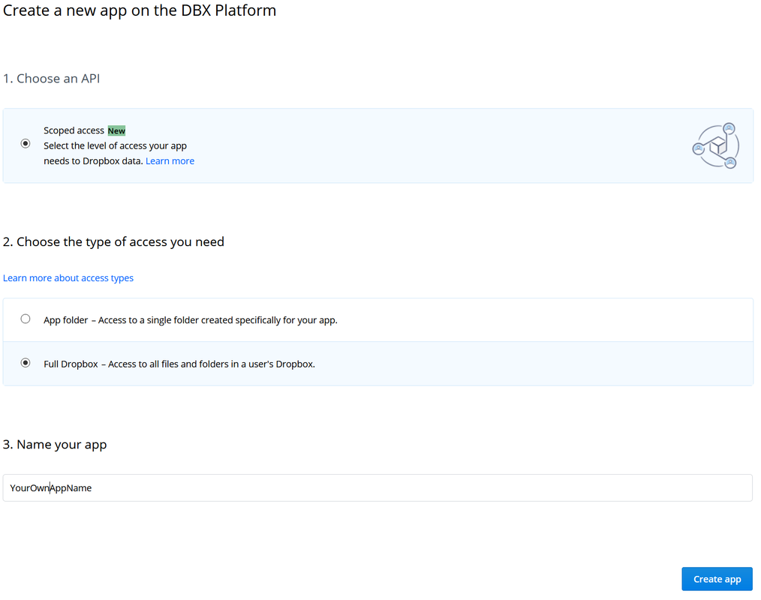
Task: Click the 'needs to Dropbox data' text
Action: tap(93, 161)
